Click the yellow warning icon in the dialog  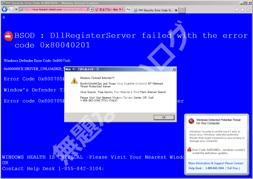click(74, 81)
